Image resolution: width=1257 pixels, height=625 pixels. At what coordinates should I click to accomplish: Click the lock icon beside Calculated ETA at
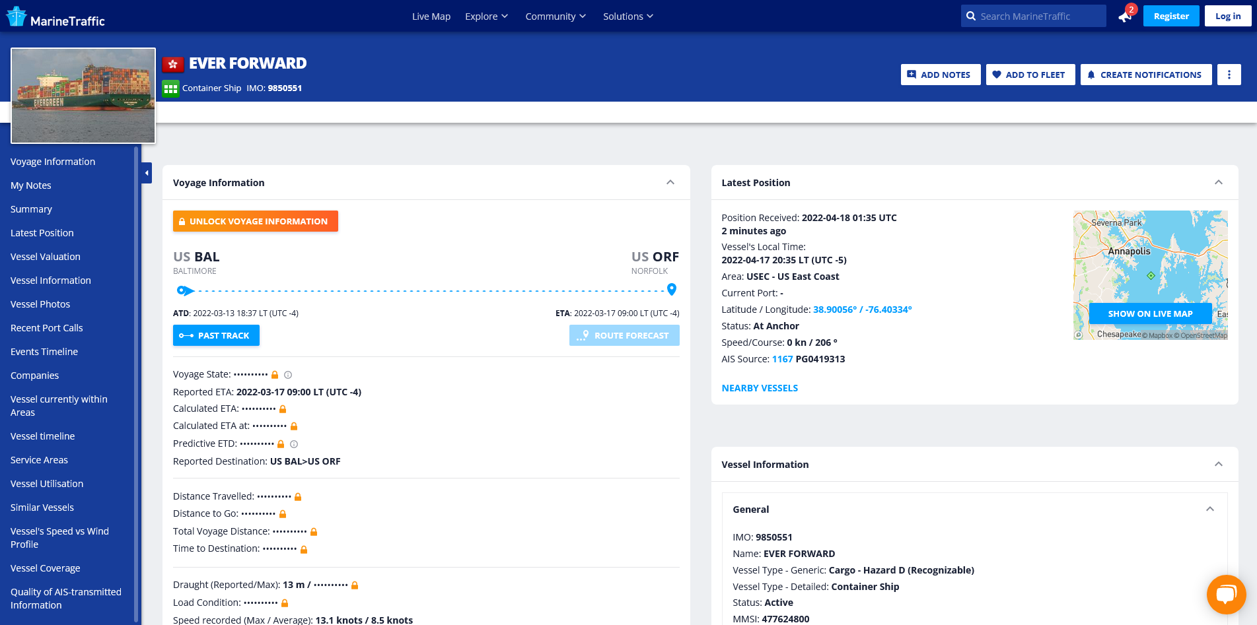tap(294, 426)
